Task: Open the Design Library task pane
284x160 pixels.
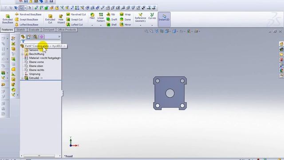Action: click(x=281, y=49)
